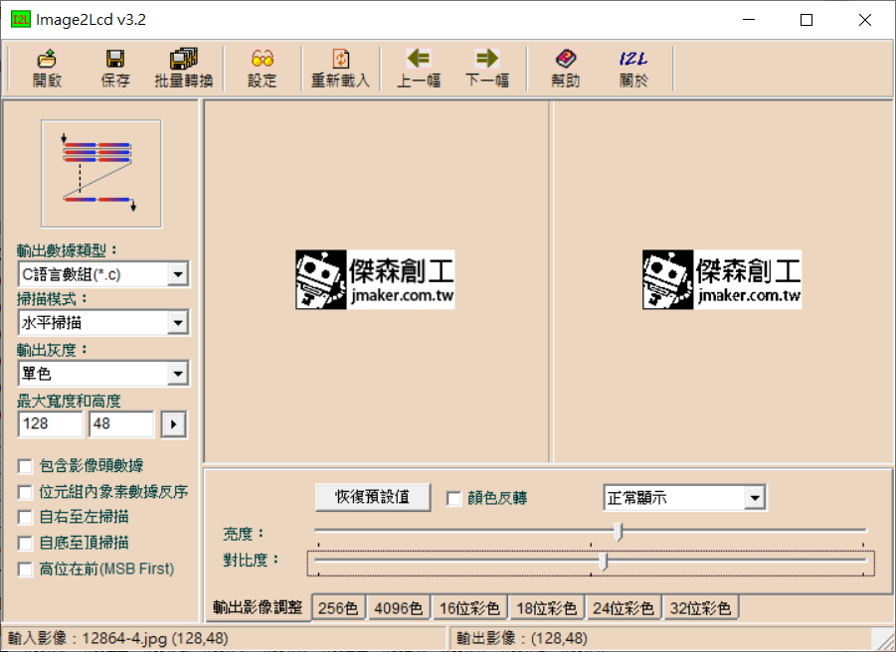This screenshot has height=652, width=896.
Task: Start batch conversion with 批量轉換 icon
Action: click(183, 68)
